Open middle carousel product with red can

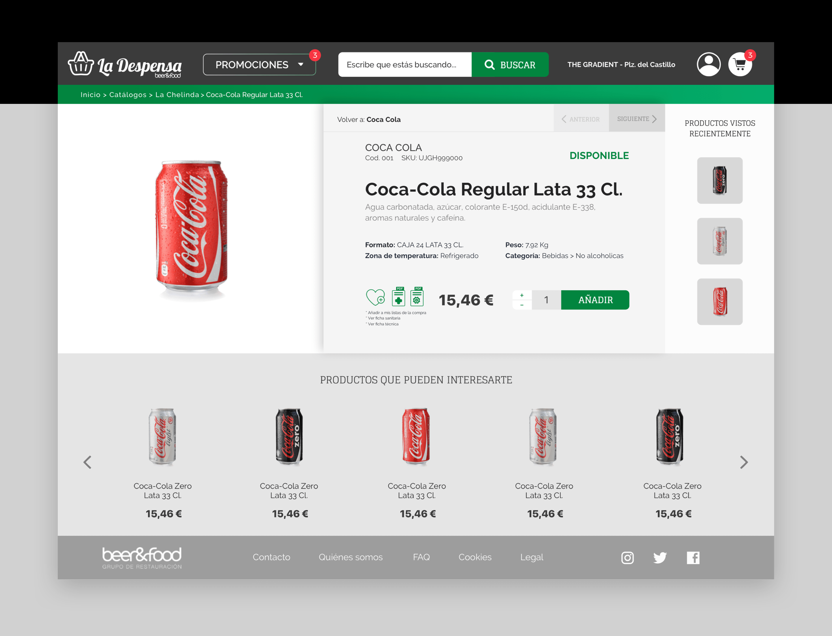(x=416, y=436)
